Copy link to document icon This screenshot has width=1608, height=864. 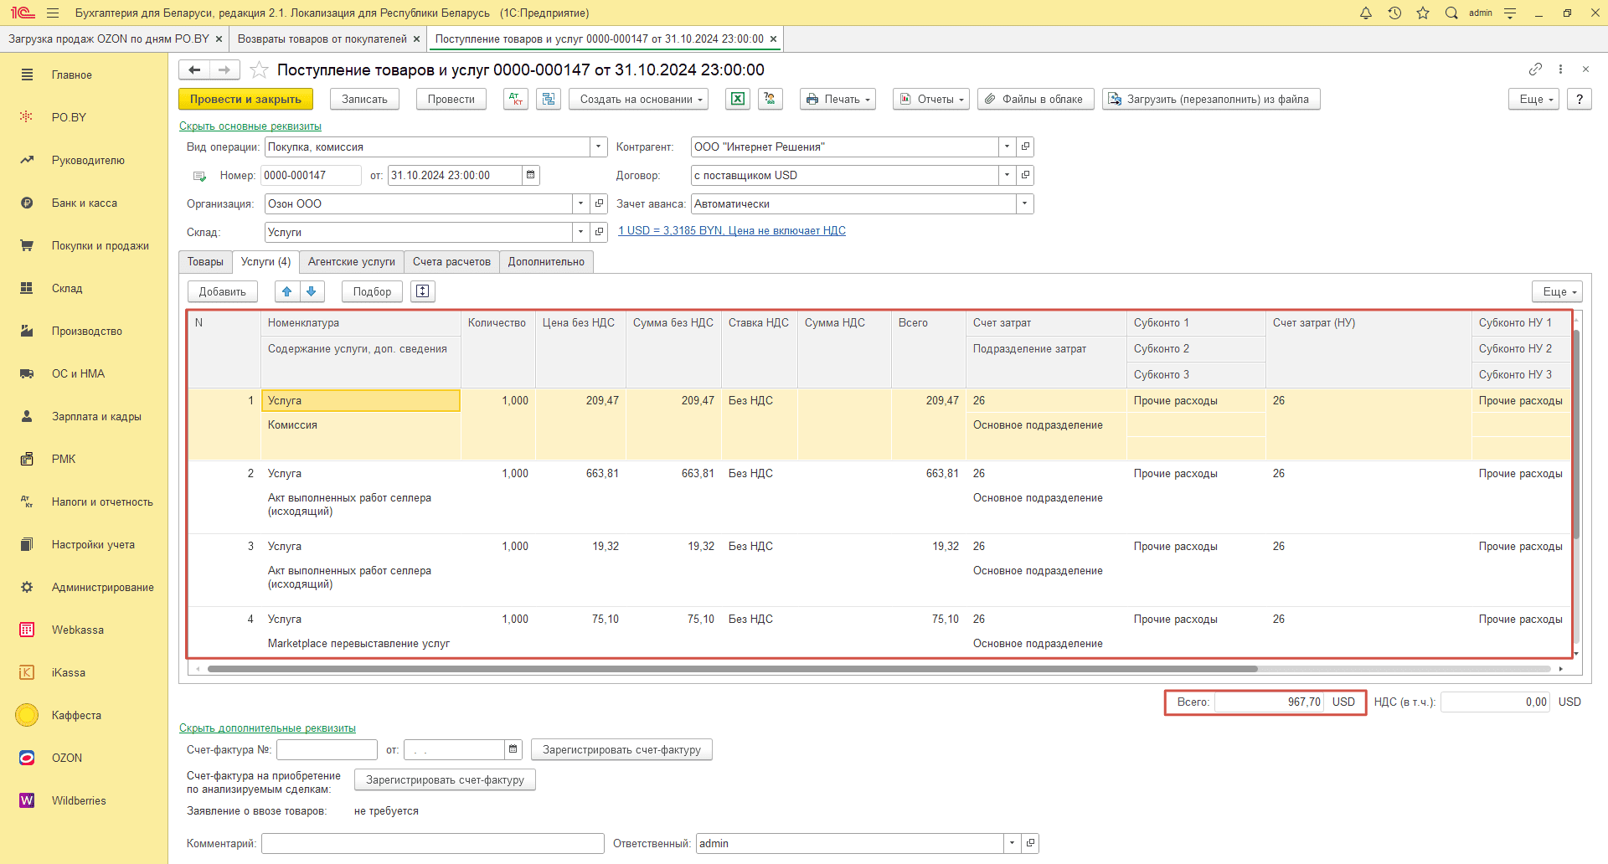(1535, 69)
